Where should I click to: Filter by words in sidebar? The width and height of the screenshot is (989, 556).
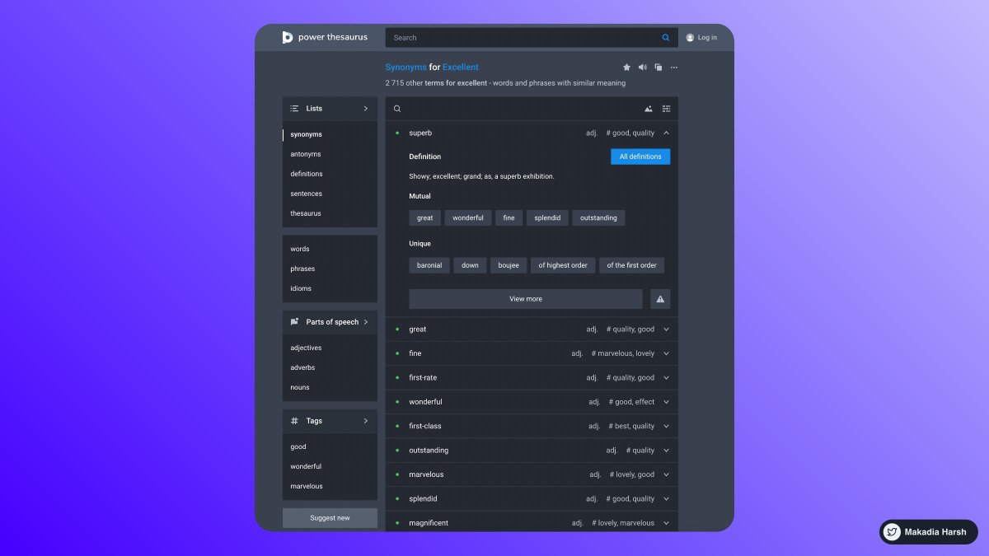[x=300, y=249]
